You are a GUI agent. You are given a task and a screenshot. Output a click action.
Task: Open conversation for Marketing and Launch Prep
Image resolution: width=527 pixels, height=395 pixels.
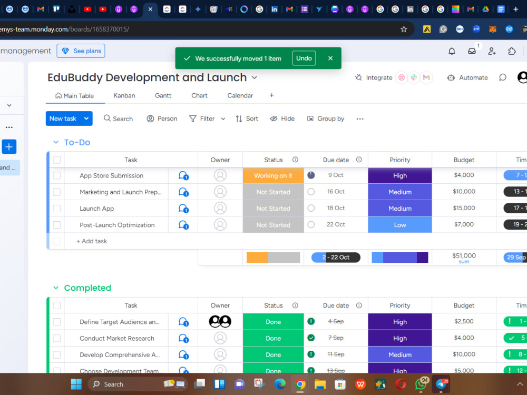[183, 192]
